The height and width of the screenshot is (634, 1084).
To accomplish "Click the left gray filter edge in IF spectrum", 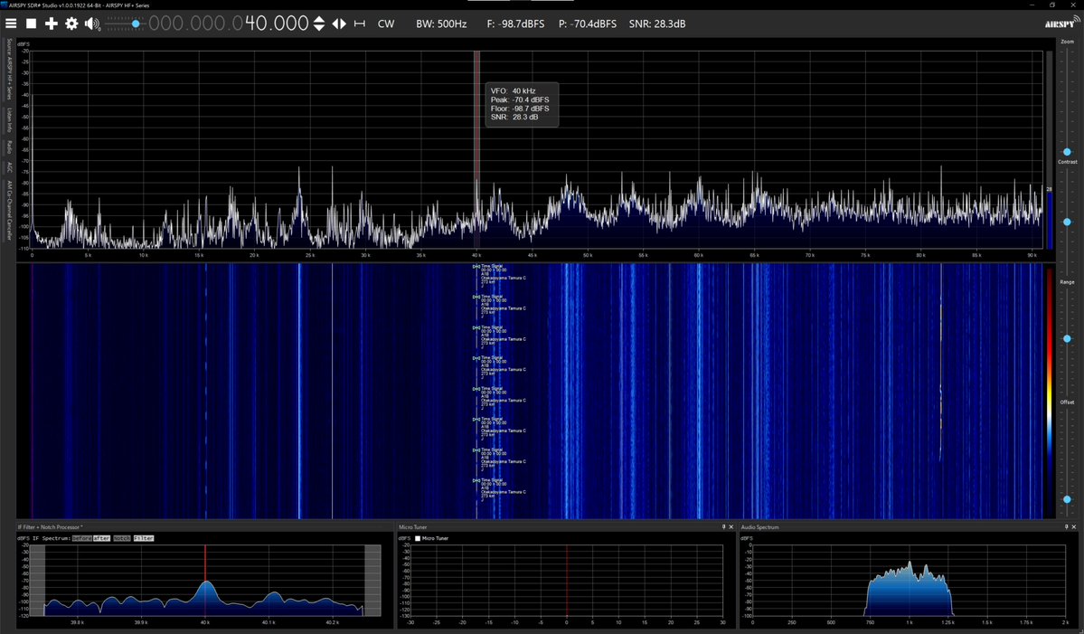I will (x=37, y=580).
